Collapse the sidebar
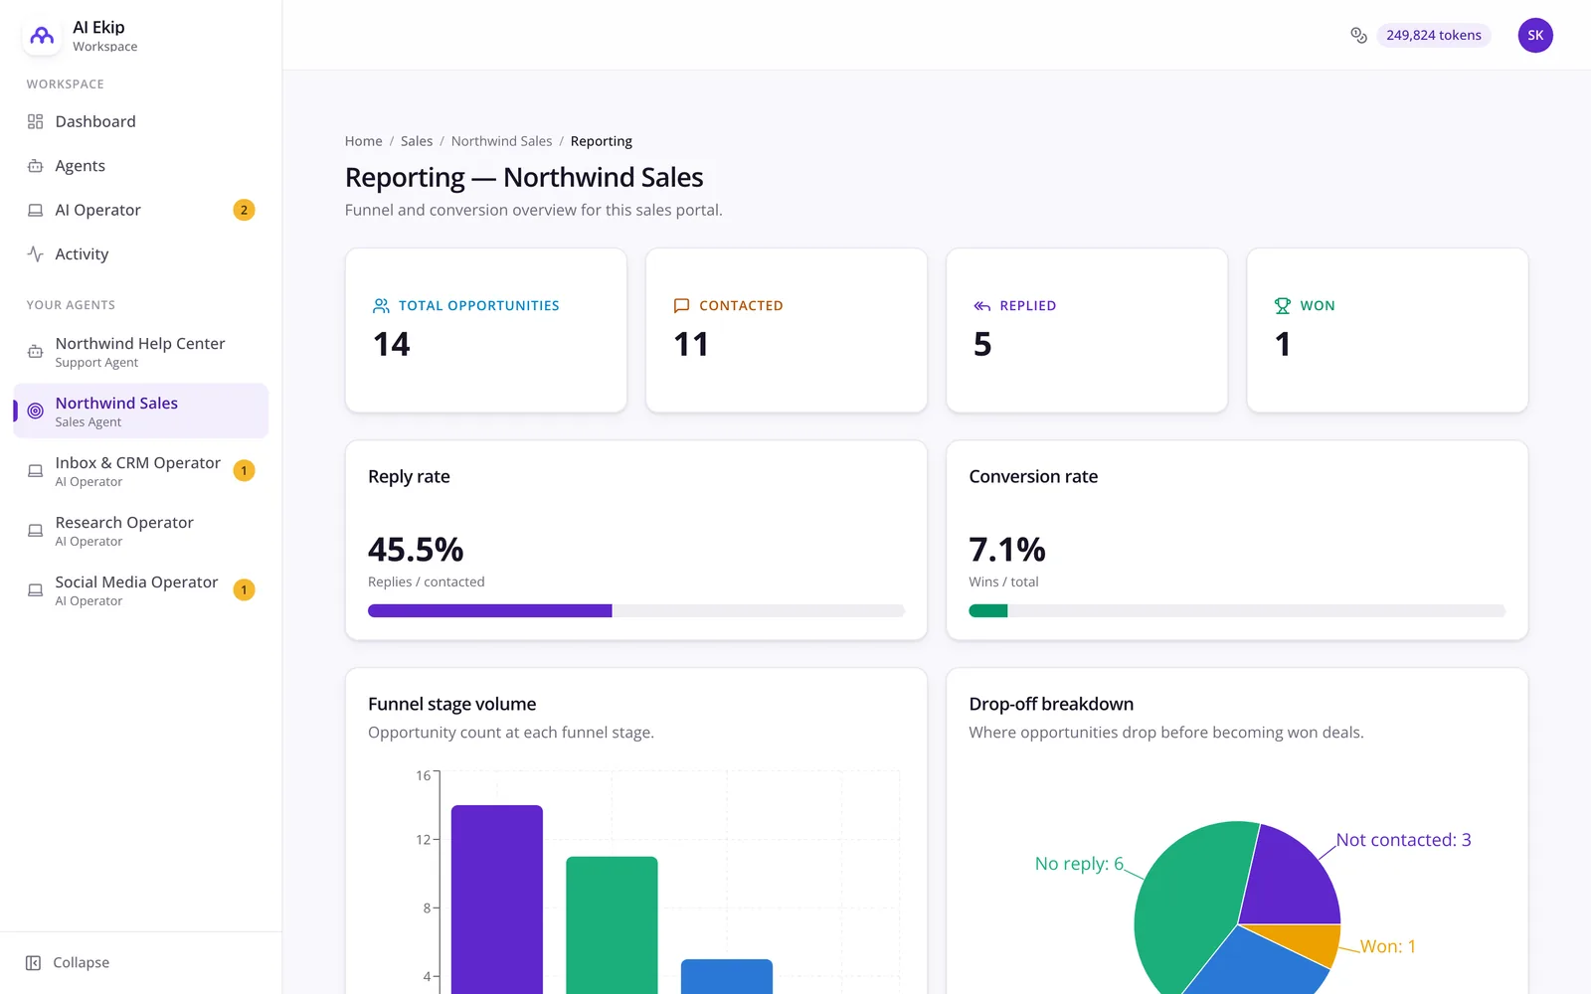Screen dimensions: 1591x994 click(x=68, y=962)
